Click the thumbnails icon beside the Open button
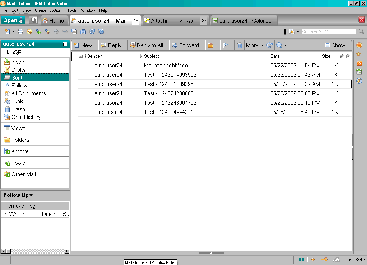 click(34, 20)
